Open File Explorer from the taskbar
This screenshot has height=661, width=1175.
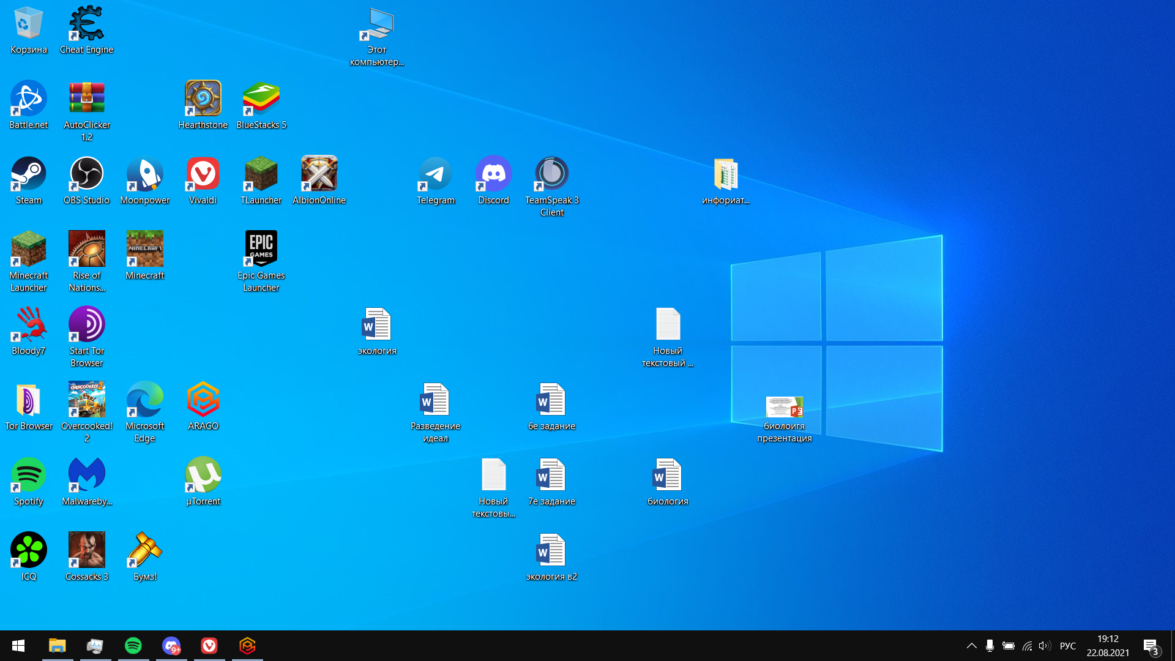click(57, 646)
